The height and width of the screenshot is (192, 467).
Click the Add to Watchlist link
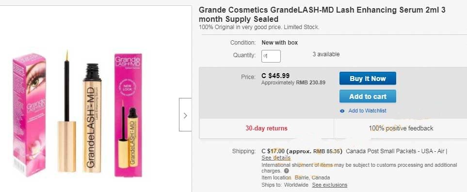pos(367,111)
